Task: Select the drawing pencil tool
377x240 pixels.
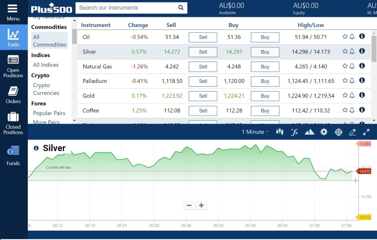Action: click(352, 132)
